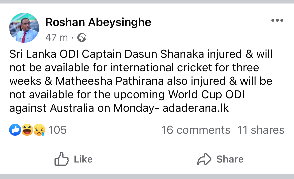Click the 47 m post timestamp

coord(57,37)
